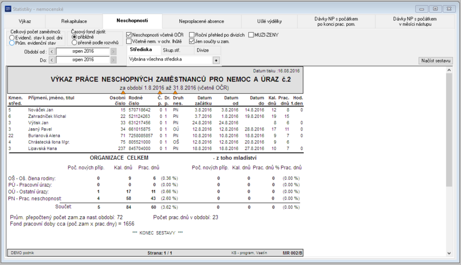Switch to the Výkaz tab

(x=25, y=21)
